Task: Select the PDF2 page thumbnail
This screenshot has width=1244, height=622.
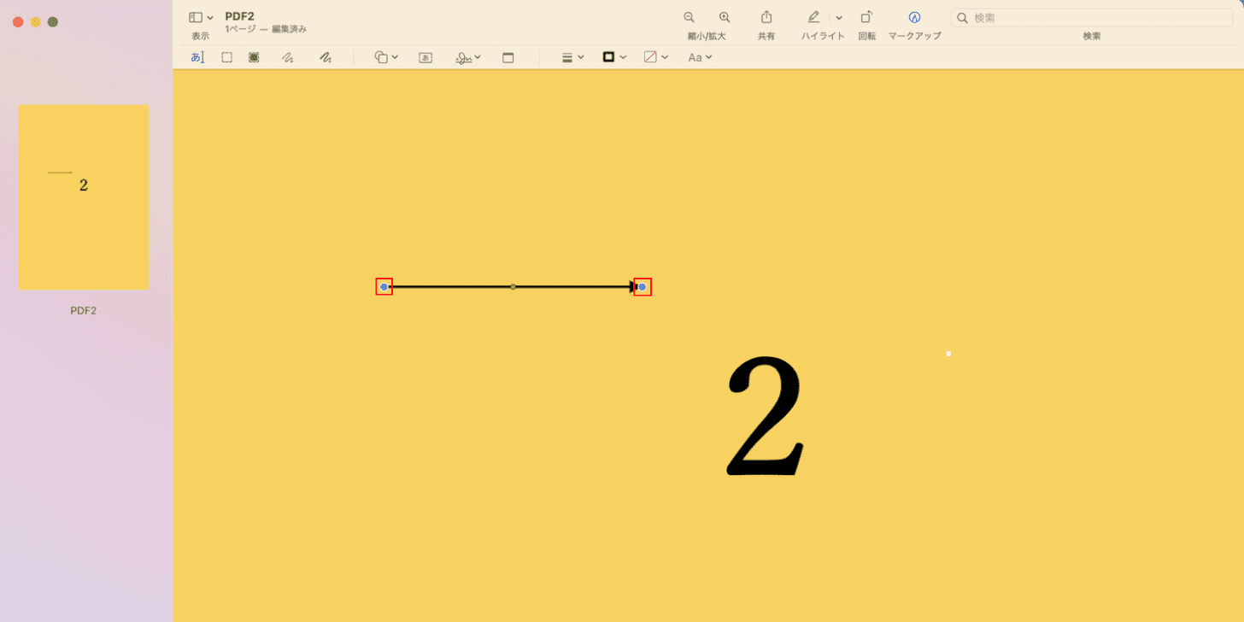Action: pyautogui.click(x=84, y=197)
